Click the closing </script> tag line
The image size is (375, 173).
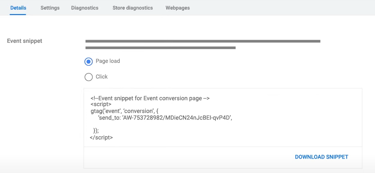click(x=101, y=137)
